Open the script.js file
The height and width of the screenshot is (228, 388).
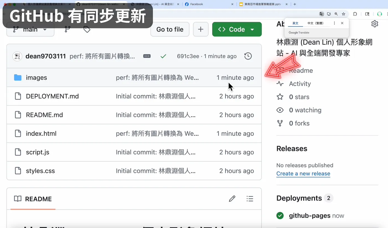[x=37, y=152]
